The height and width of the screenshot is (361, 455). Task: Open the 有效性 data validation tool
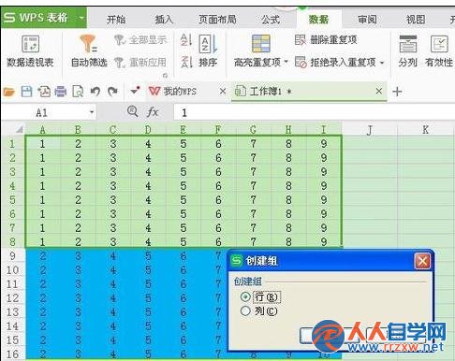point(439,51)
